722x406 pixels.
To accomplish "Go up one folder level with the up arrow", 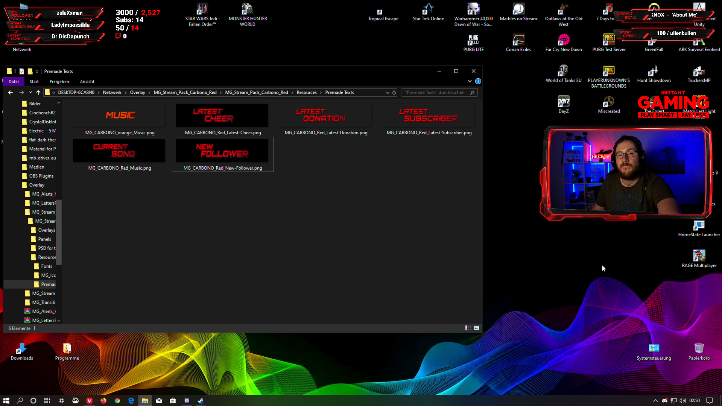I will click(x=38, y=93).
